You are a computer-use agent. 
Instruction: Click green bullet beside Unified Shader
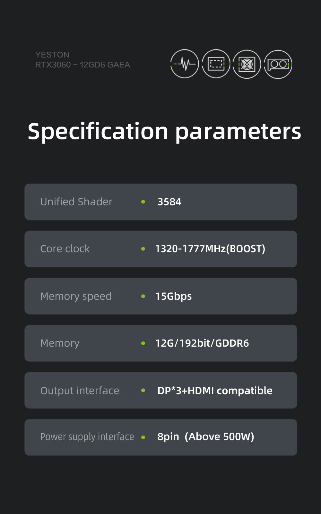point(143,202)
